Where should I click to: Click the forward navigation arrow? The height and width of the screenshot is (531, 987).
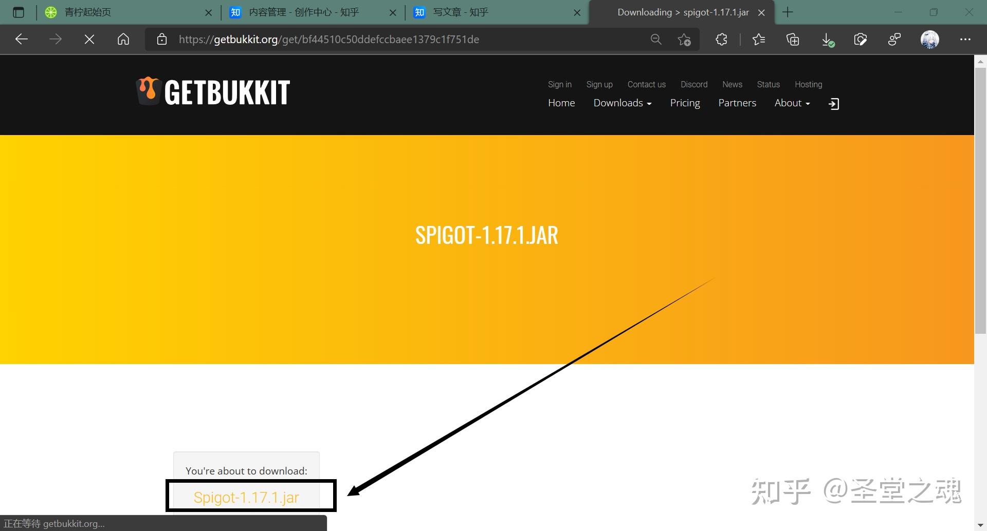(x=56, y=39)
